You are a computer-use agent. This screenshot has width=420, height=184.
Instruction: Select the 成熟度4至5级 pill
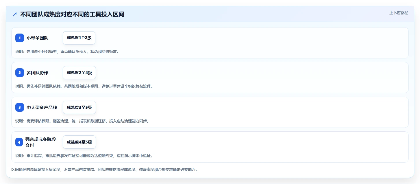coord(79,142)
